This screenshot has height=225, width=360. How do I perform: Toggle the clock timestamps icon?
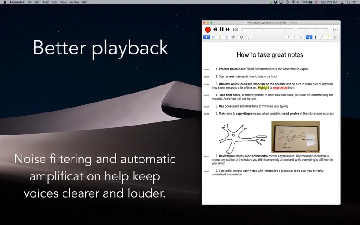pyautogui.click(x=241, y=37)
